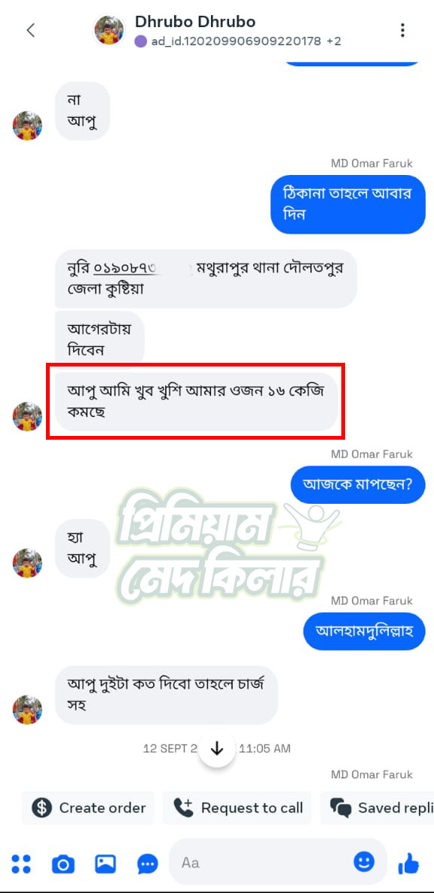Send a thumbs-up like
The width and height of the screenshot is (434, 893).
click(x=408, y=864)
